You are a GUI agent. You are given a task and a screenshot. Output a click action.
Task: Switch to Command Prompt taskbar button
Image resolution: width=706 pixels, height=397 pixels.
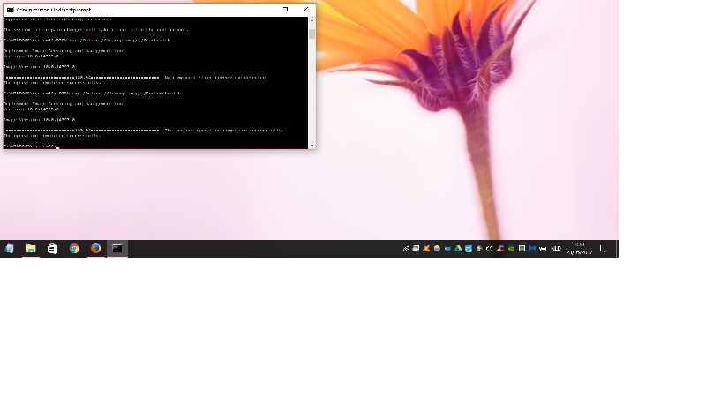coord(116,249)
